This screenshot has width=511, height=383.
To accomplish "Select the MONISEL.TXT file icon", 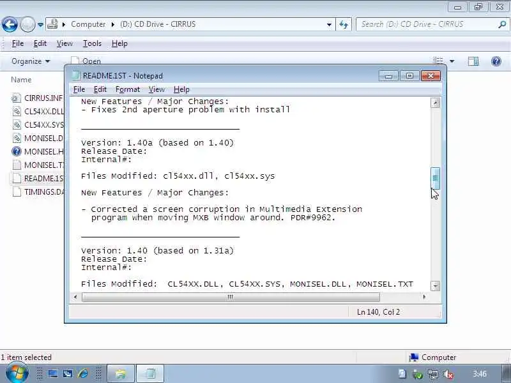I will pos(17,165).
